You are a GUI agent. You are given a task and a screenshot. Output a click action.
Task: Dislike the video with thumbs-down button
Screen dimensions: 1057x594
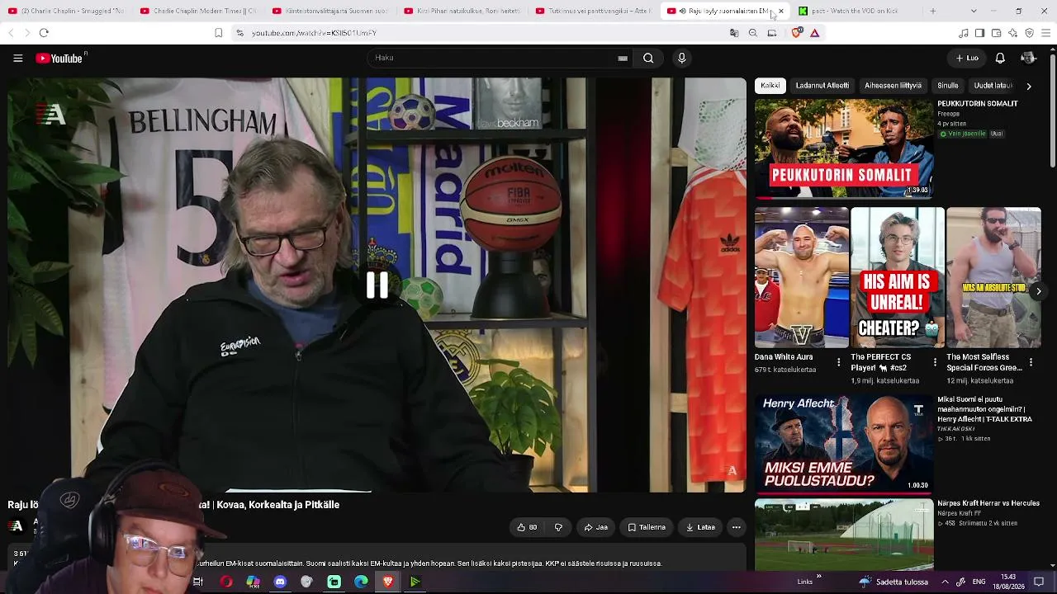coord(558,527)
